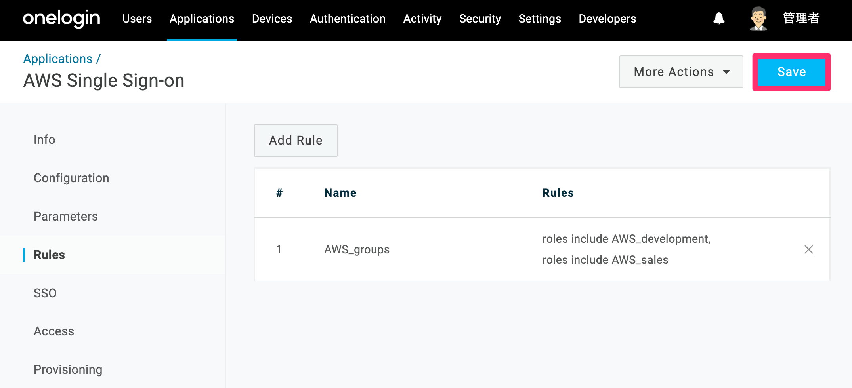Click the 'roles include AWS_sales' text
The width and height of the screenshot is (852, 388).
(x=605, y=260)
